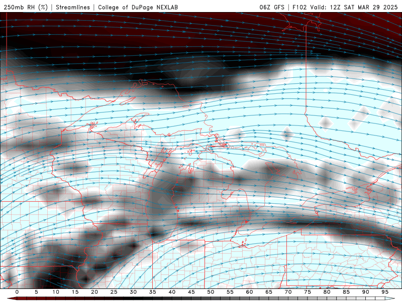The height and width of the screenshot is (301, 402).
Task: Select the colorbar label "10"
Action: tap(56, 292)
